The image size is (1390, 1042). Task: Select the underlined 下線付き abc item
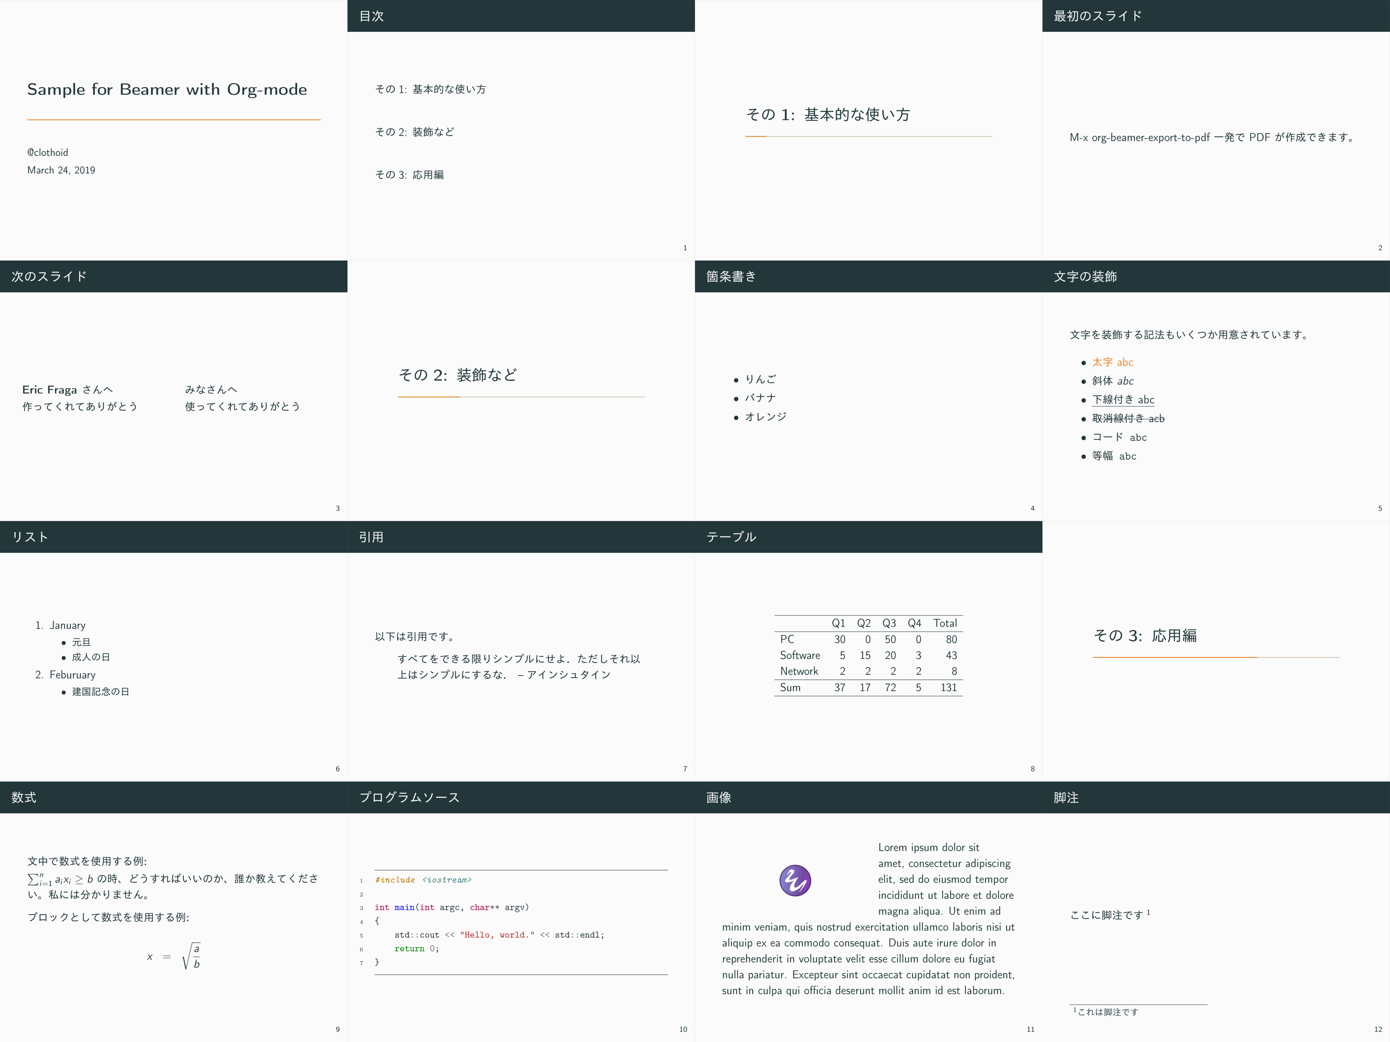click(1123, 399)
